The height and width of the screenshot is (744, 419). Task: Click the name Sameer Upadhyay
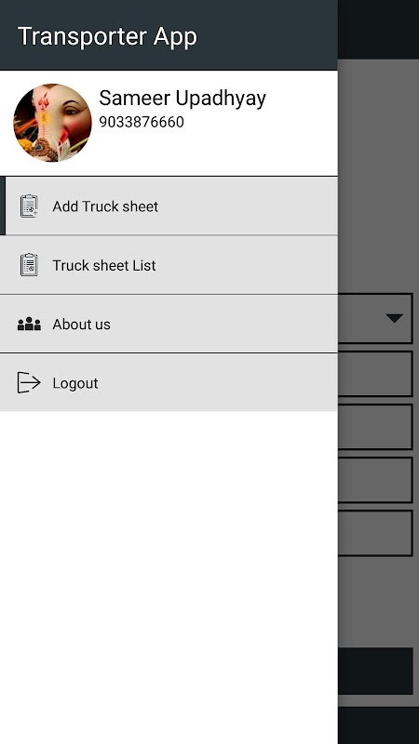pyautogui.click(x=182, y=99)
